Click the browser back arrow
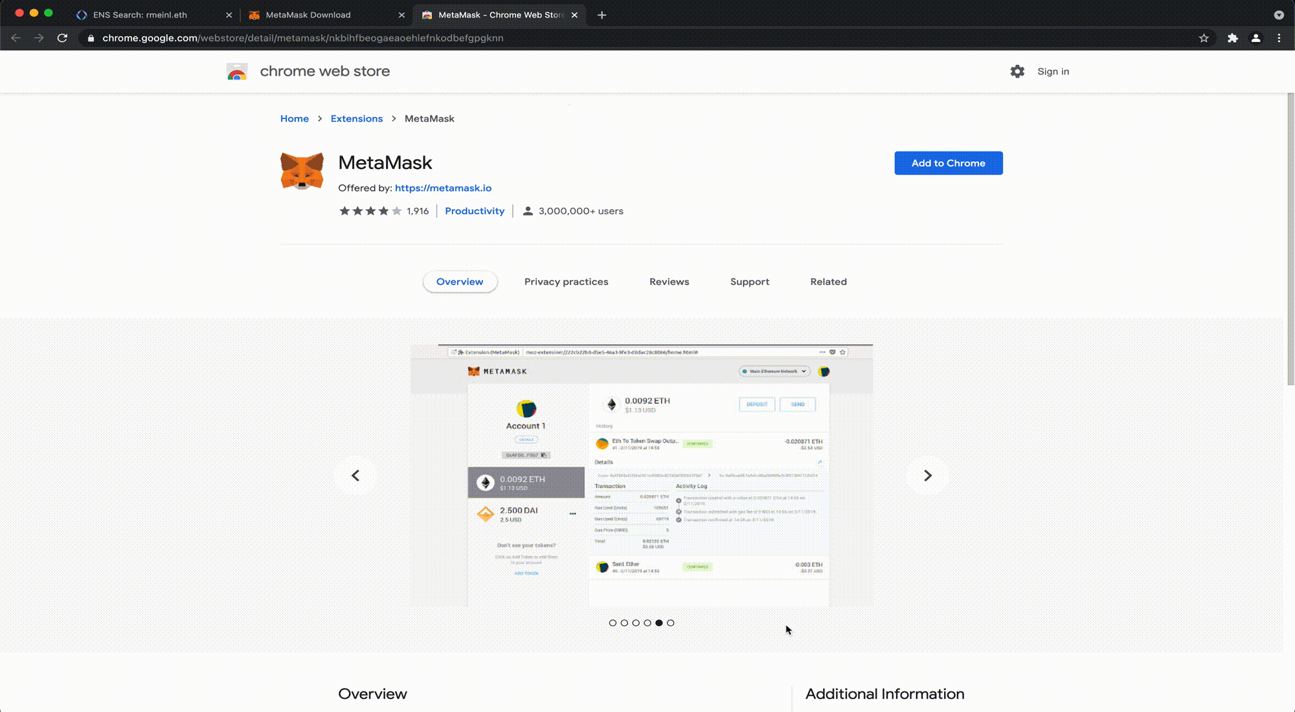Screen dimensions: 1295x712 pyautogui.click(x=16, y=38)
